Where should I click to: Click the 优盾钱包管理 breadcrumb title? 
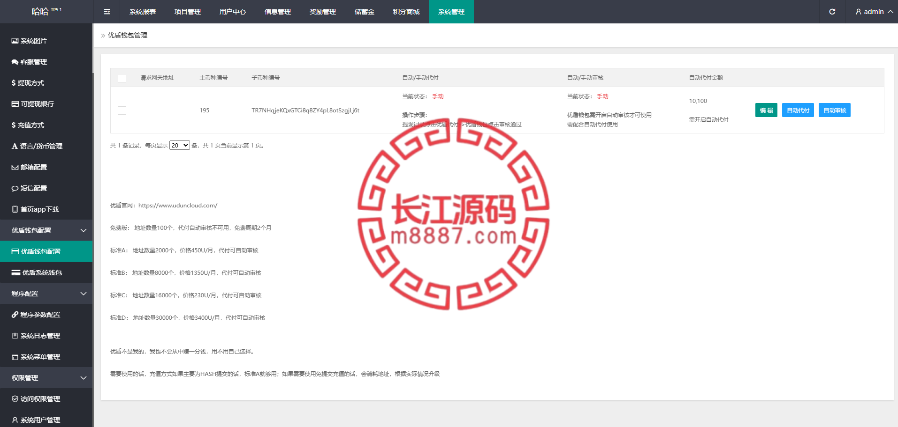[x=128, y=35]
